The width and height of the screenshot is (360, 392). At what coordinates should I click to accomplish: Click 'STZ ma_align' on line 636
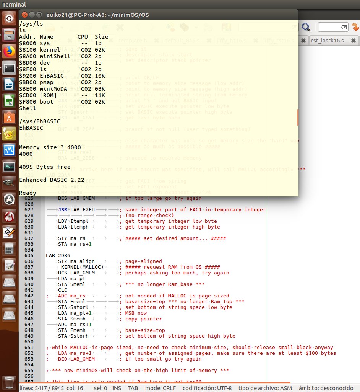click(76, 261)
